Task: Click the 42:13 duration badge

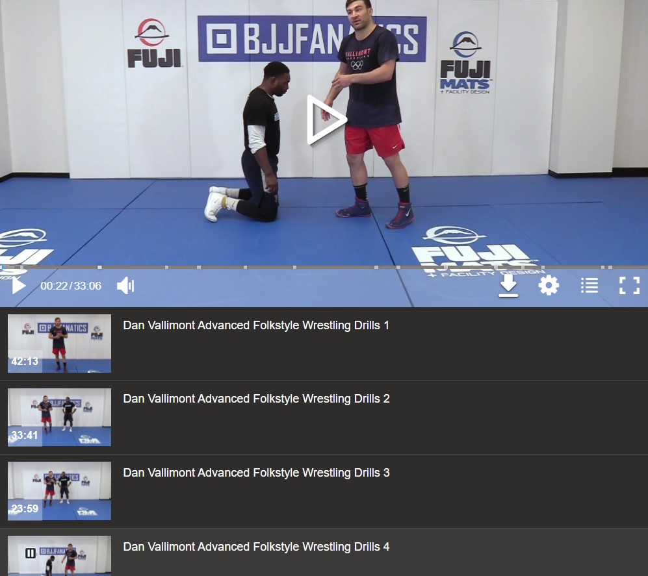Action: tap(25, 361)
